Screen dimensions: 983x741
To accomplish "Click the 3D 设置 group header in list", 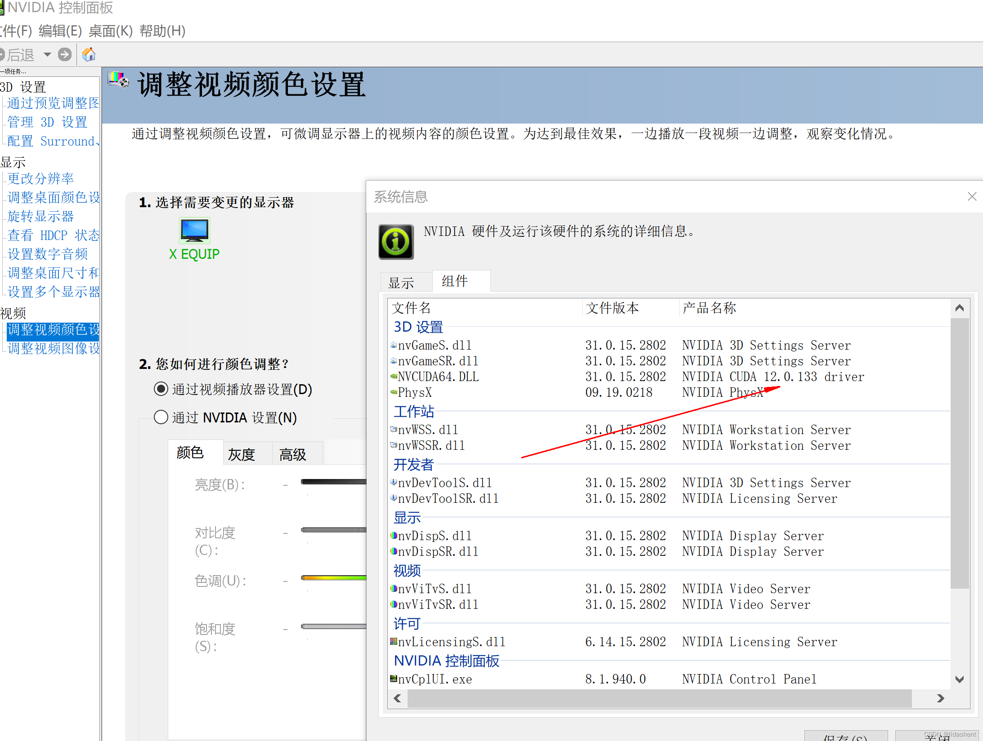I will (x=418, y=327).
